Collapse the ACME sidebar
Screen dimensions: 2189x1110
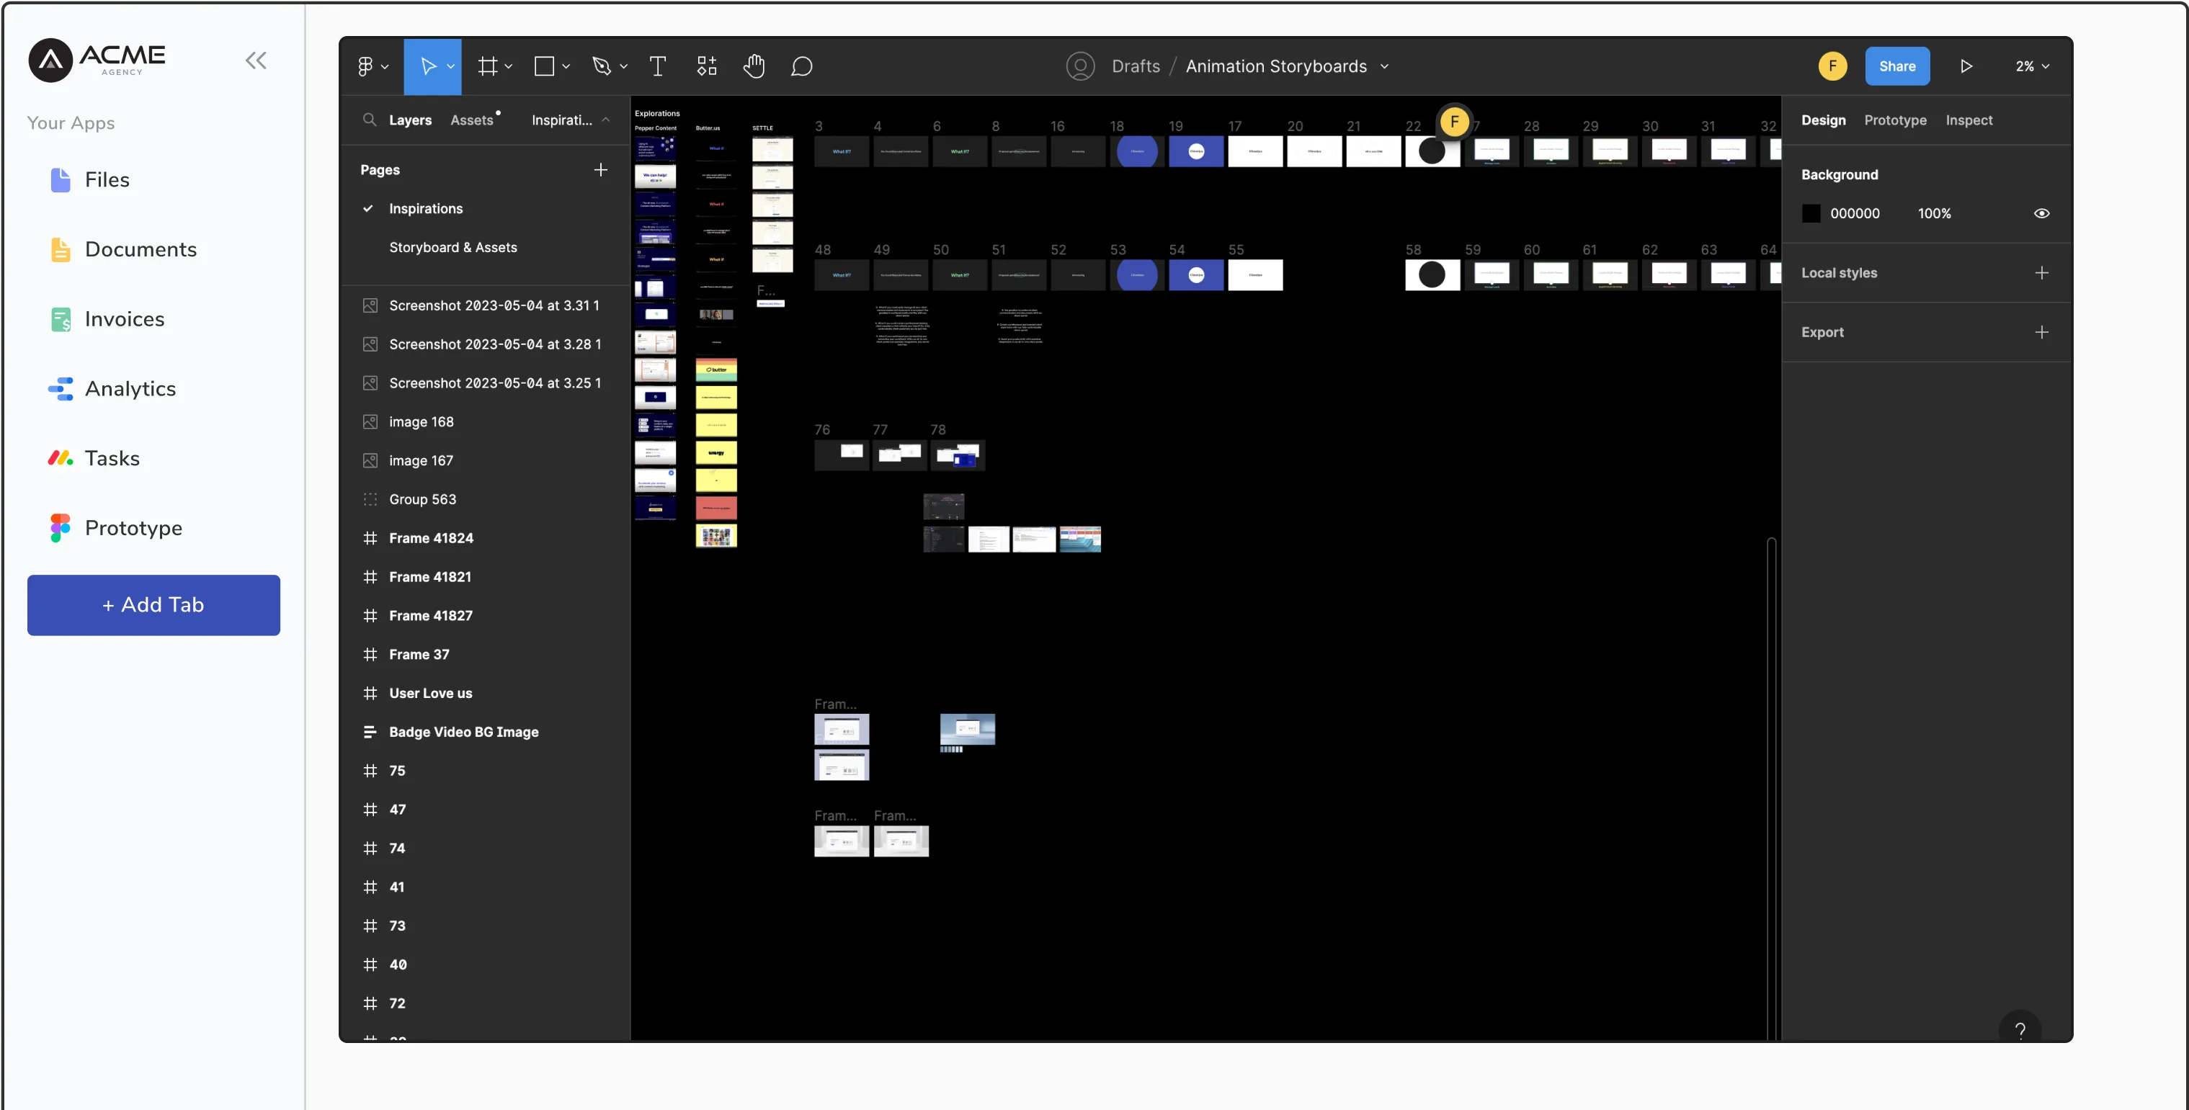click(x=256, y=61)
